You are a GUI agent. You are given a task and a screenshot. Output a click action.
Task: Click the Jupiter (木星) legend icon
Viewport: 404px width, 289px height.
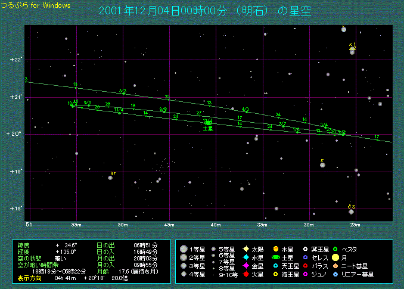tap(276, 248)
